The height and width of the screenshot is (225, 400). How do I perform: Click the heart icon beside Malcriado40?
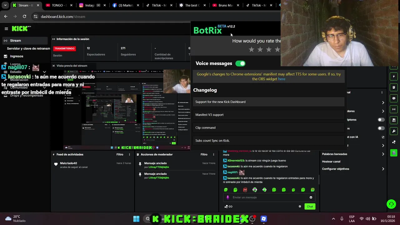(56, 164)
